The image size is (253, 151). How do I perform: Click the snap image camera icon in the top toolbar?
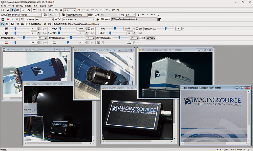point(18,10)
